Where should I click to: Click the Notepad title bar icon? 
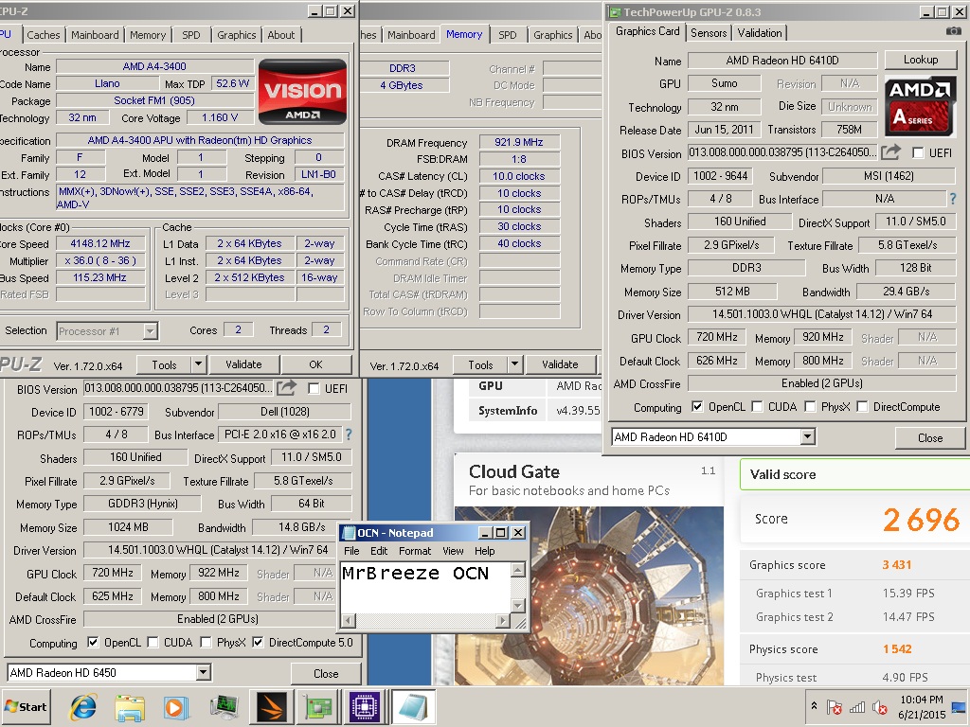(x=349, y=533)
